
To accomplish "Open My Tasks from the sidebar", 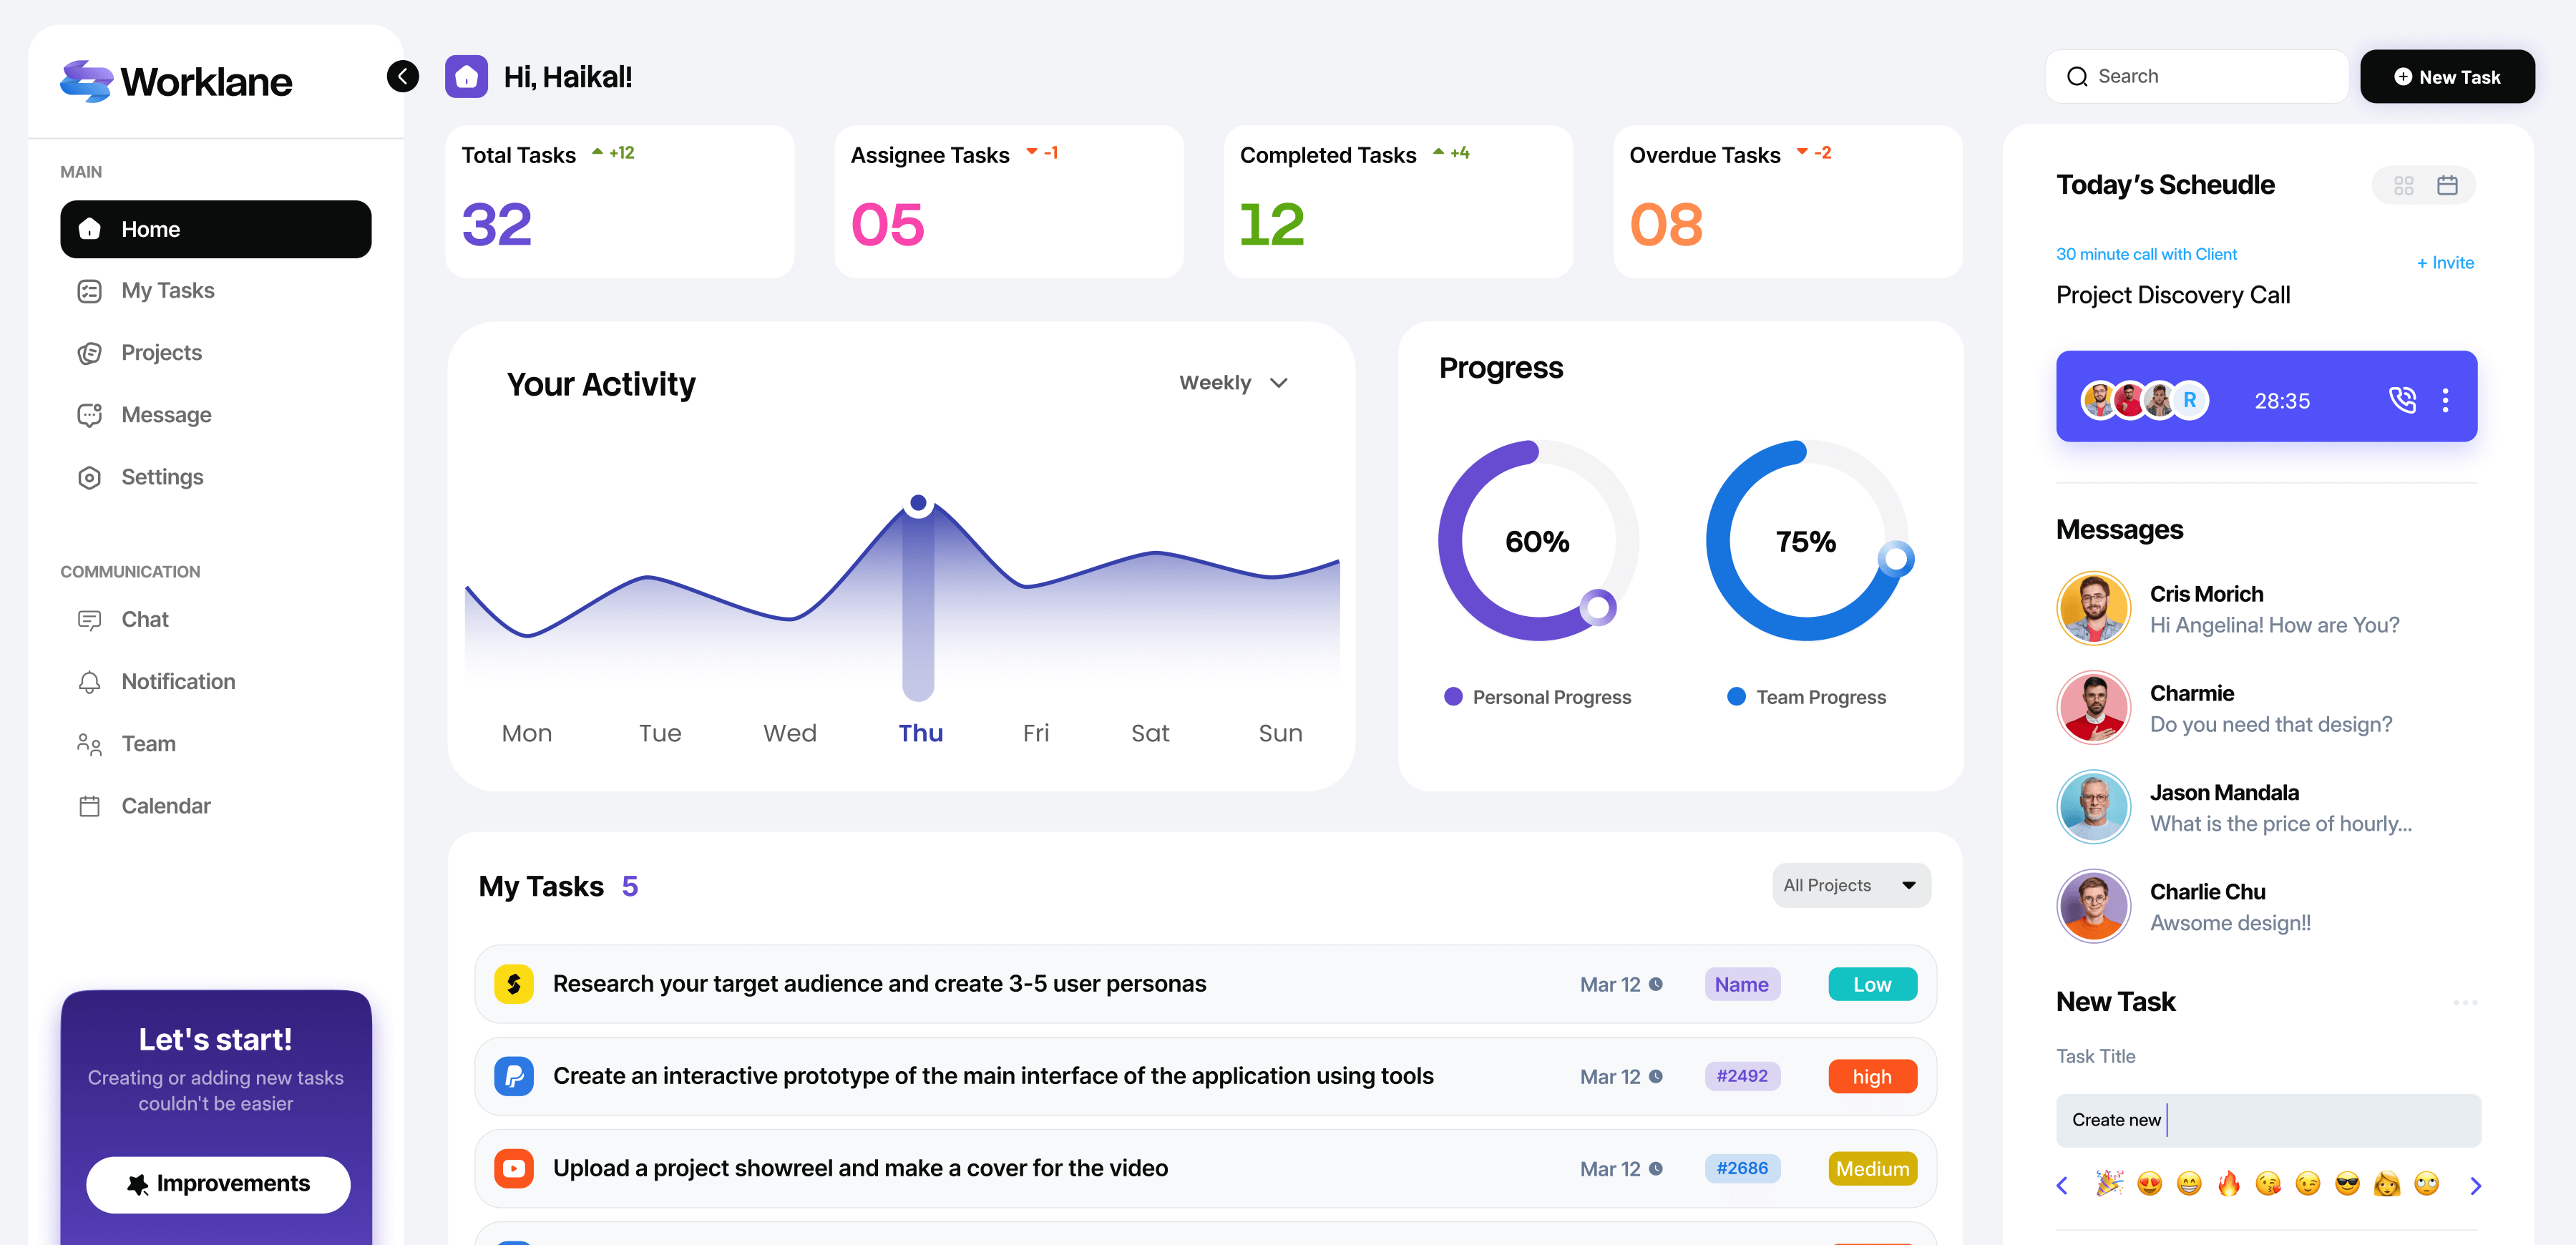I will pos(167,290).
